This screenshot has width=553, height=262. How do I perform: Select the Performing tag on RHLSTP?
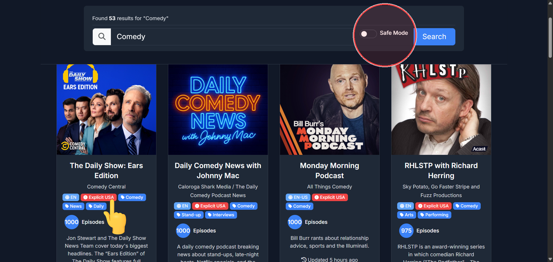coord(434,215)
